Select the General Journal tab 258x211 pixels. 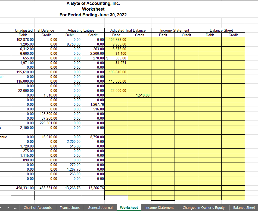click(x=100, y=207)
